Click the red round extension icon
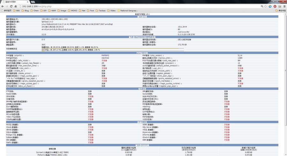This screenshot has height=156, width=287. (275, 6)
